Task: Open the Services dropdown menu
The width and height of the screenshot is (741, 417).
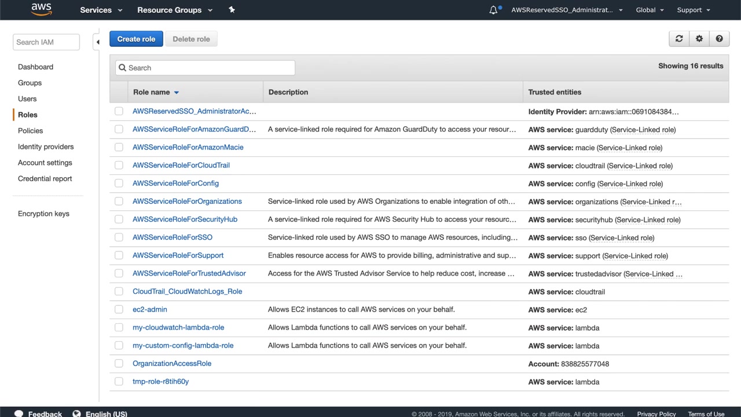Action: 101,10
